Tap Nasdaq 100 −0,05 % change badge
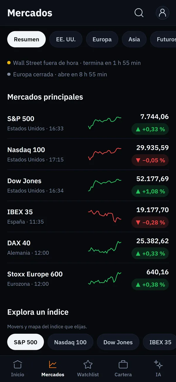This screenshot has height=382, width=176. (x=150, y=160)
